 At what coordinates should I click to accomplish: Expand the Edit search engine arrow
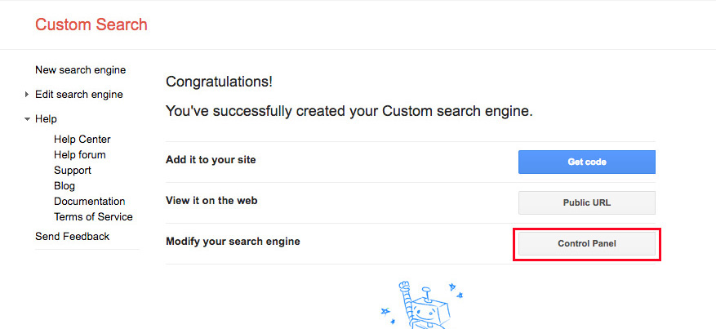click(27, 95)
